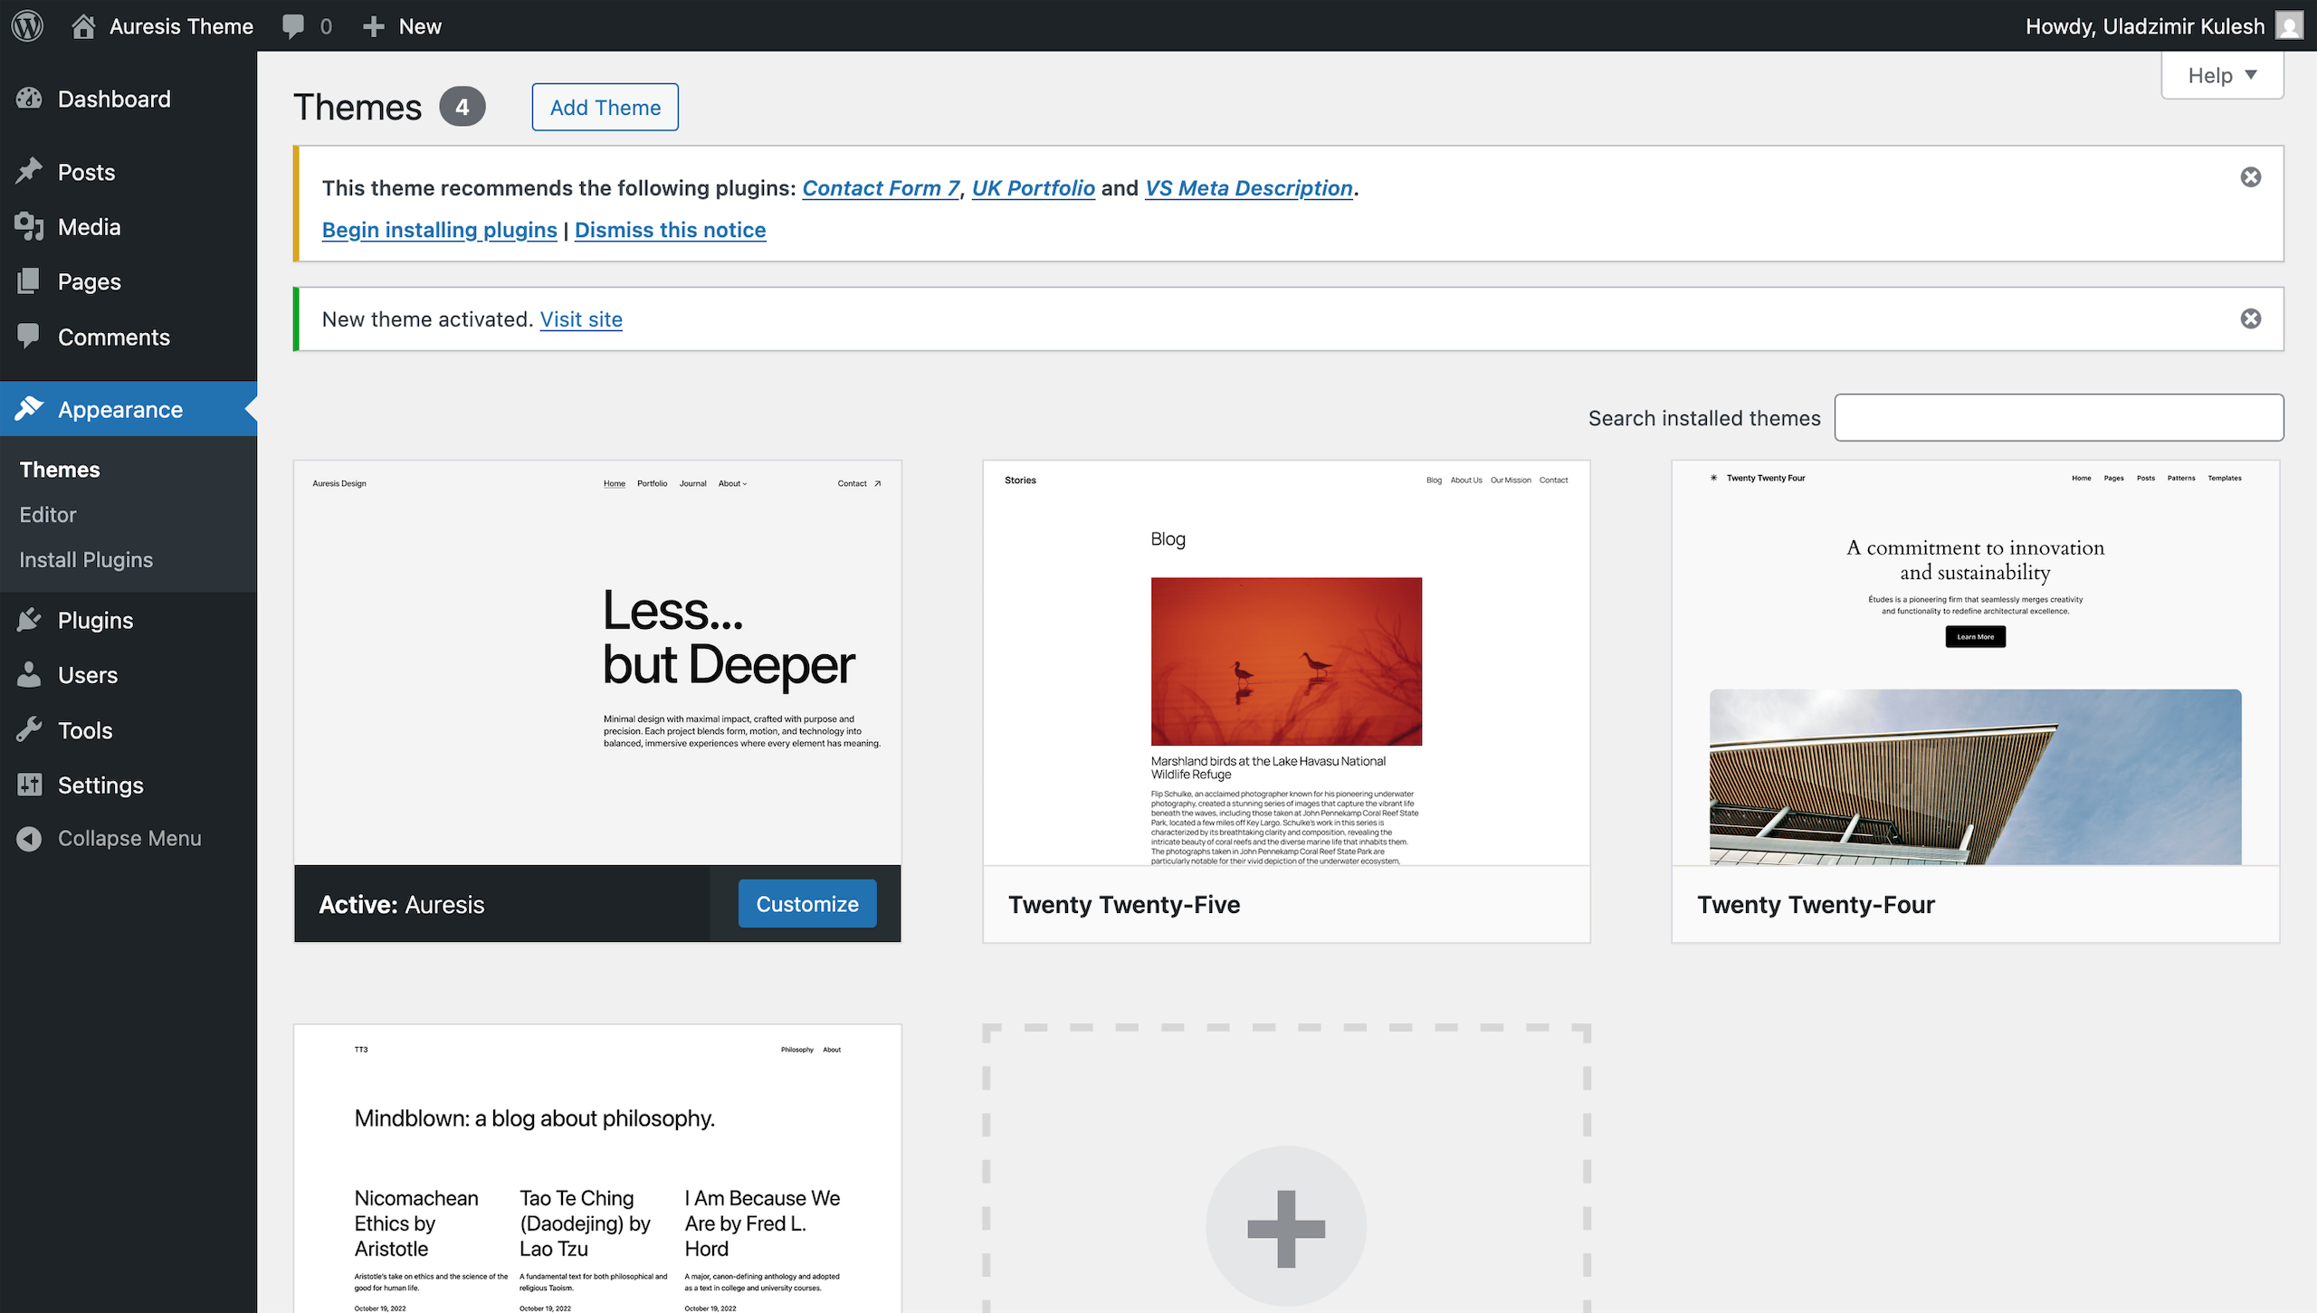Click the Tools wrench icon
This screenshot has width=2317, height=1313.
(x=29, y=729)
